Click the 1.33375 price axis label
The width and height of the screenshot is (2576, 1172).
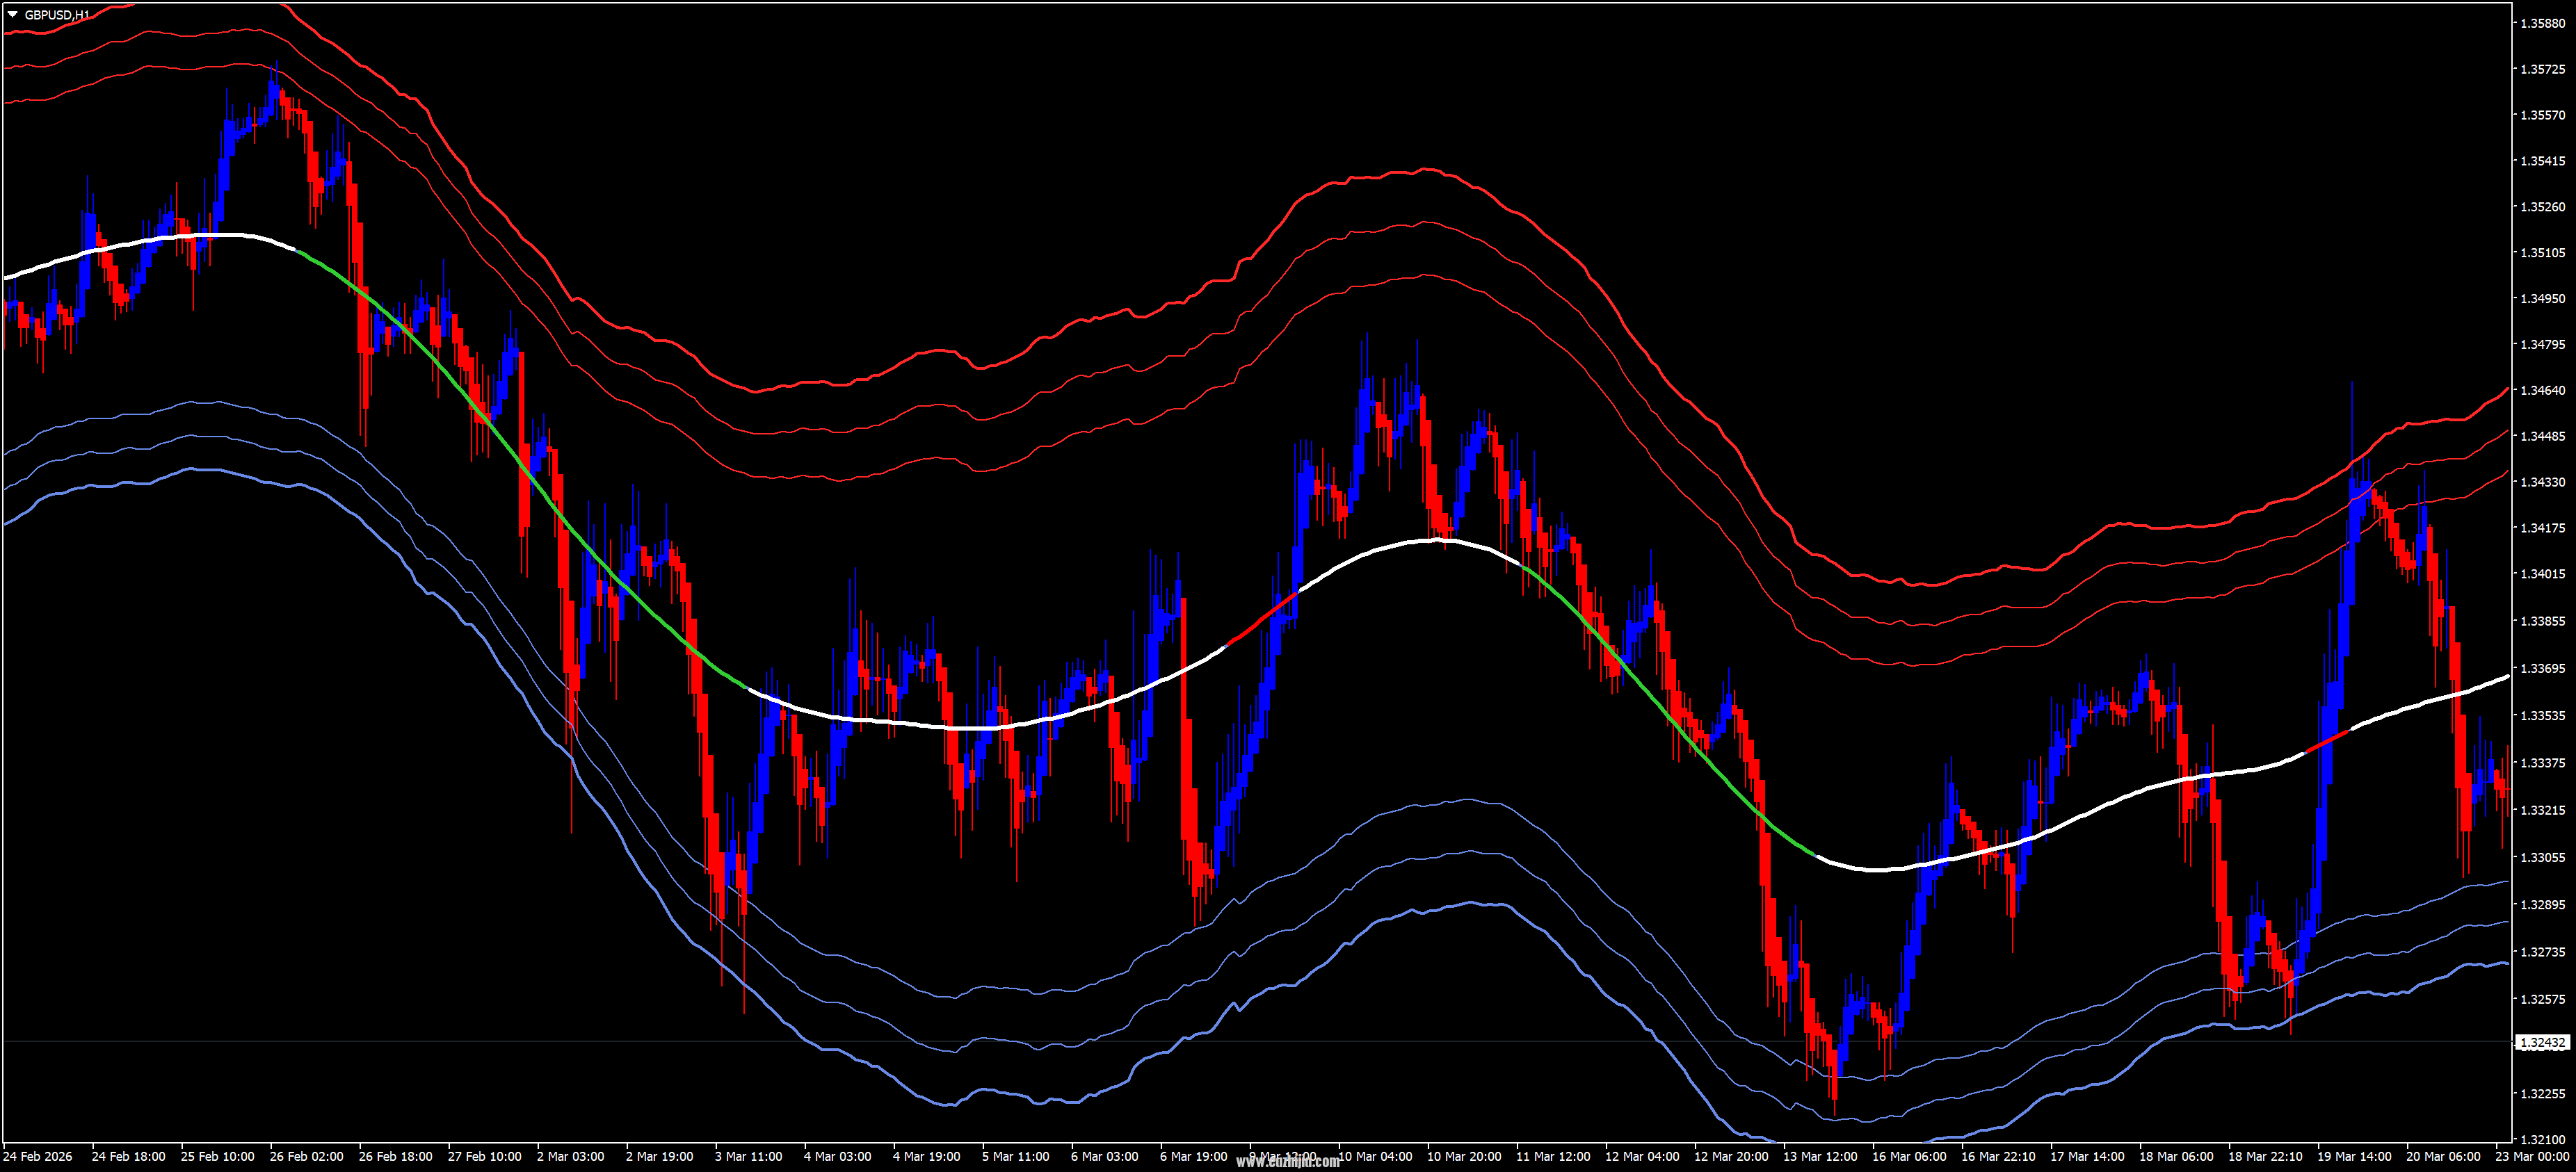point(2543,763)
